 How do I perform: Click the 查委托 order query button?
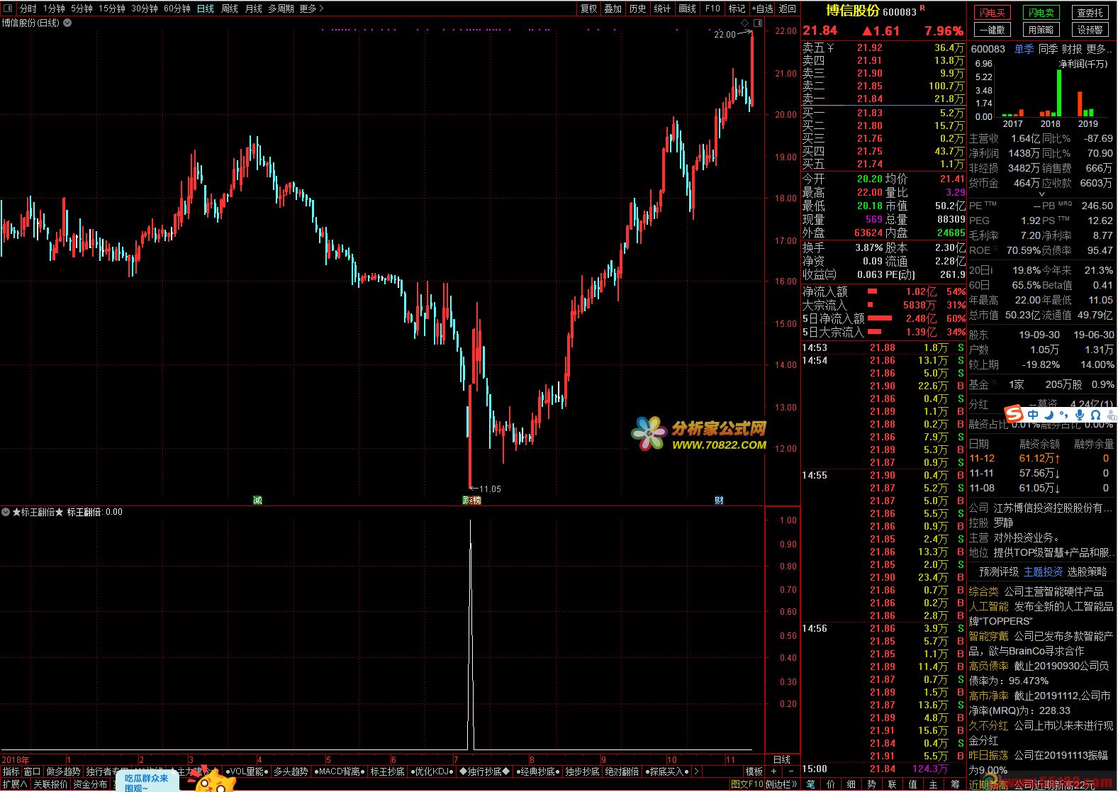(x=1090, y=13)
